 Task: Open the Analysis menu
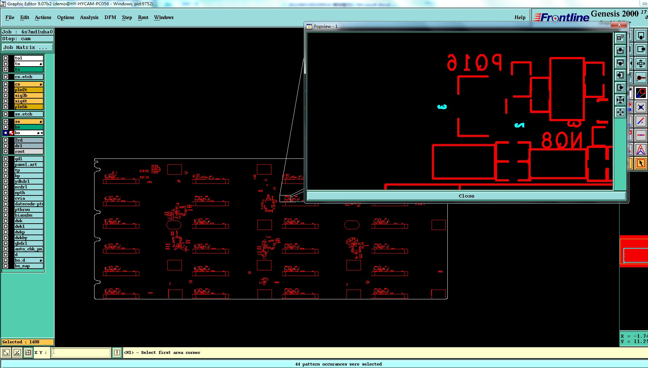coord(89,17)
